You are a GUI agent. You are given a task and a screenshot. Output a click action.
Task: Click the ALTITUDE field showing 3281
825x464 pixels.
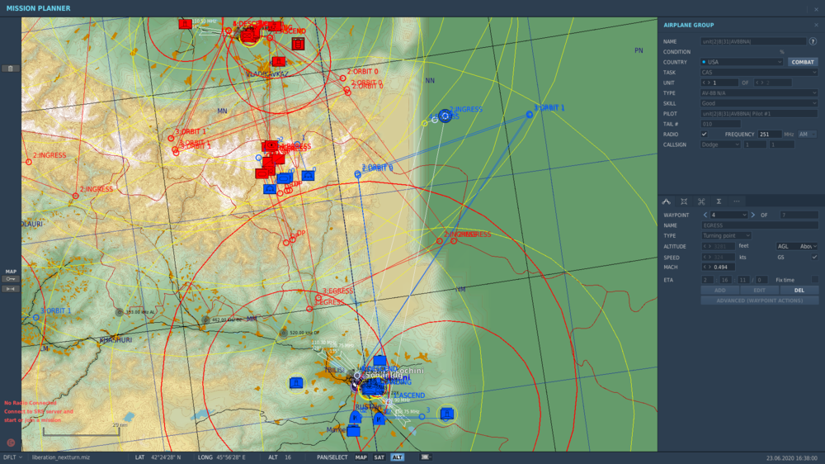point(719,246)
